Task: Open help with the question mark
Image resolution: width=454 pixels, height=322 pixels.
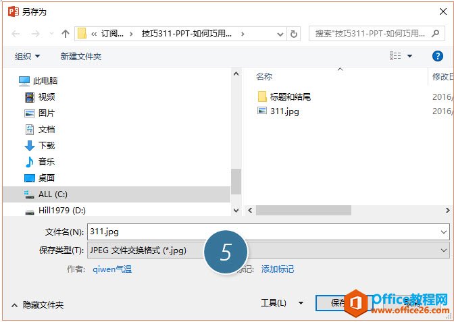Action: 438,56
